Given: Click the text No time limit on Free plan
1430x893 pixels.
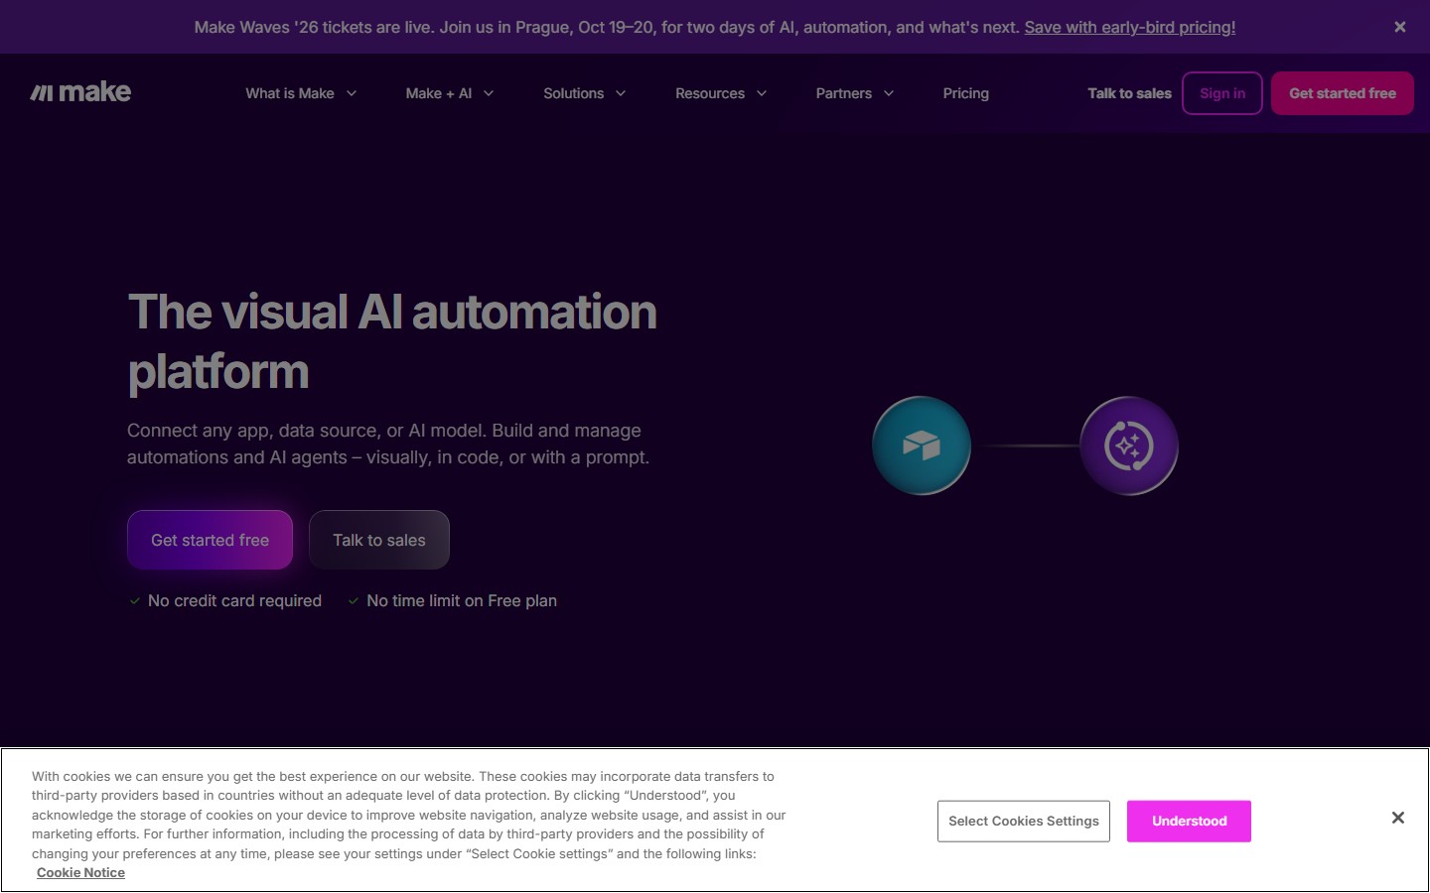Looking at the screenshot, I should pyautogui.click(x=462, y=600).
